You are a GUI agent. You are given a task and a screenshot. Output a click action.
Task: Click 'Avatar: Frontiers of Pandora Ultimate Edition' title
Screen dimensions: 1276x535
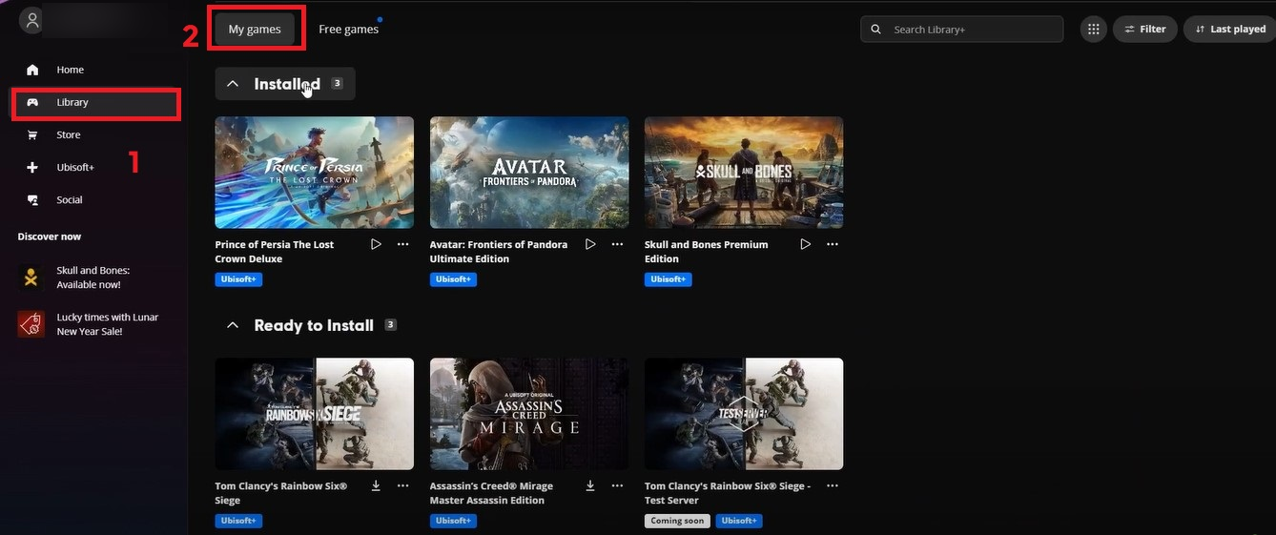click(x=499, y=252)
